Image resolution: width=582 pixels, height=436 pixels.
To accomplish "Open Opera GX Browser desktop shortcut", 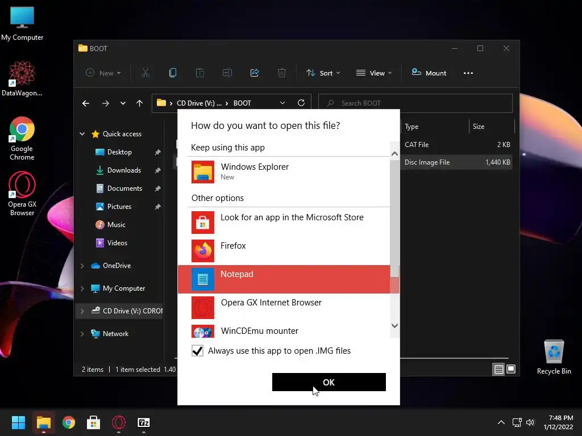I will click(x=22, y=194).
